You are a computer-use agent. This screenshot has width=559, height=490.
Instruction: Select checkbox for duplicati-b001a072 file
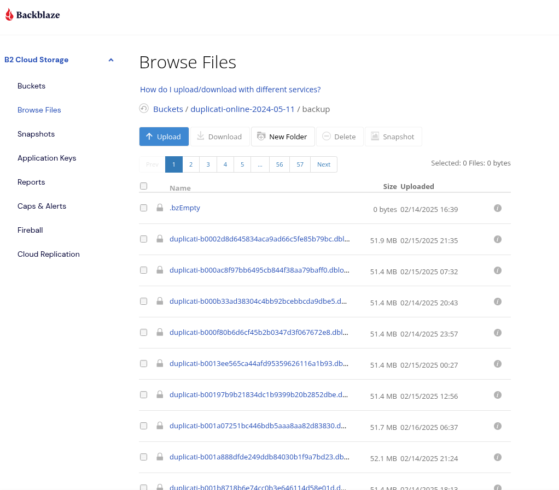pyautogui.click(x=144, y=426)
